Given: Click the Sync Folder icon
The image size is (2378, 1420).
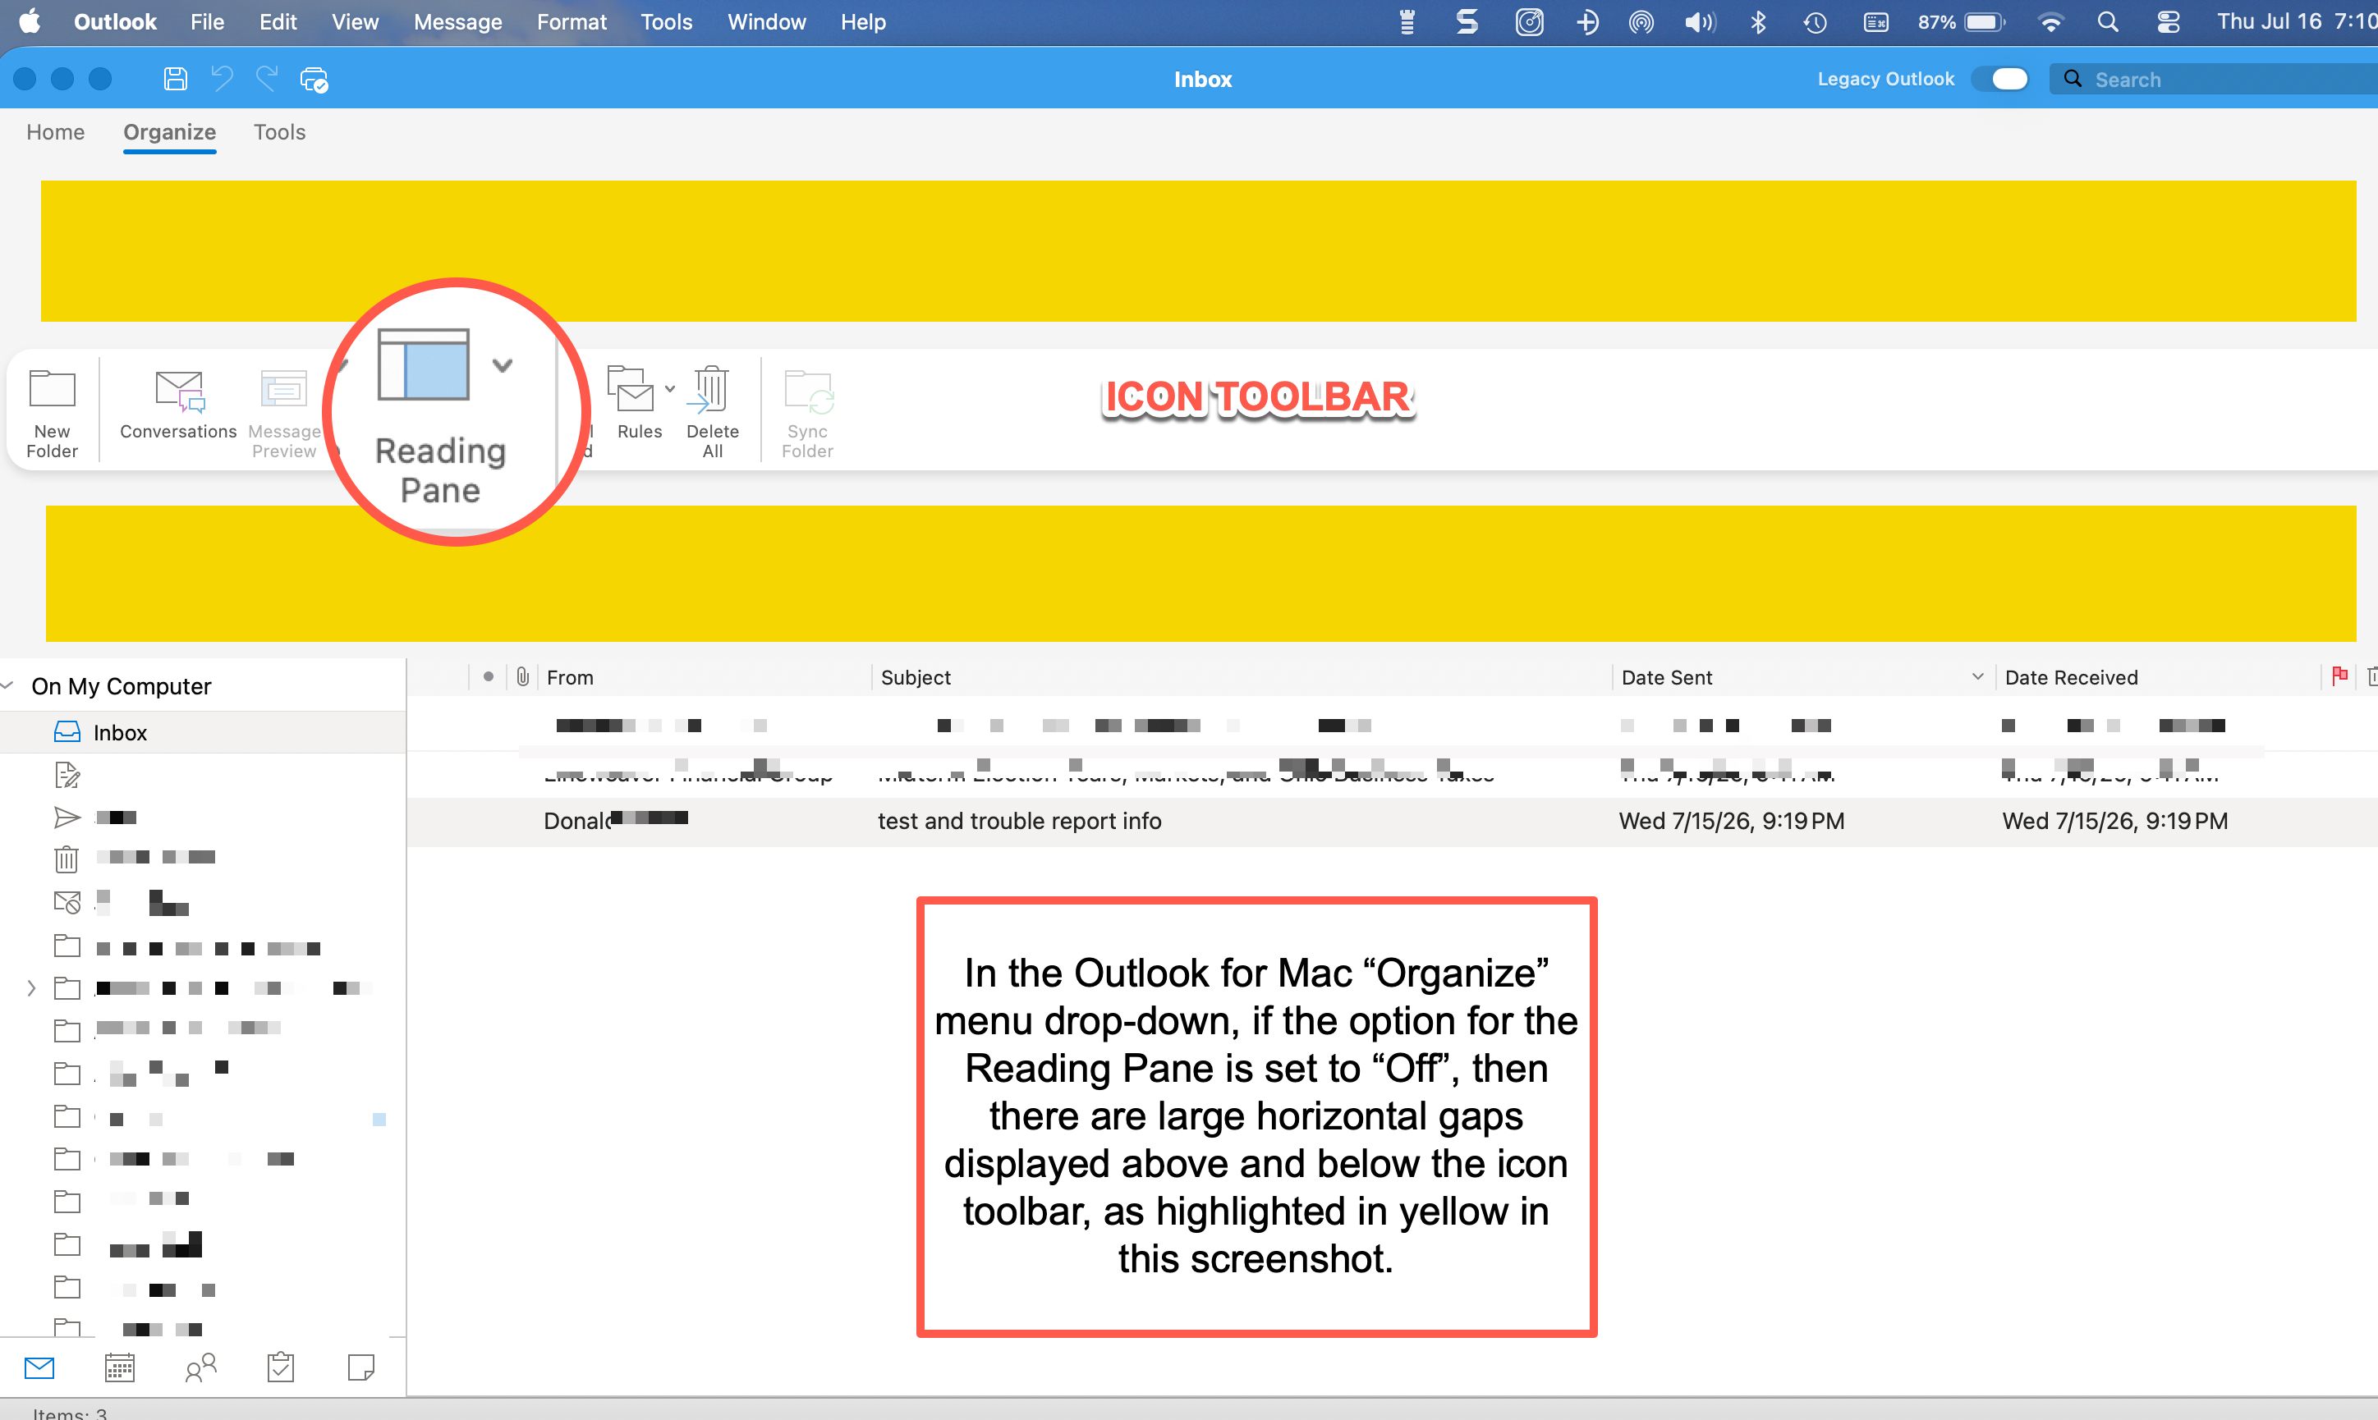Looking at the screenshot, I should tap(808, 392).
